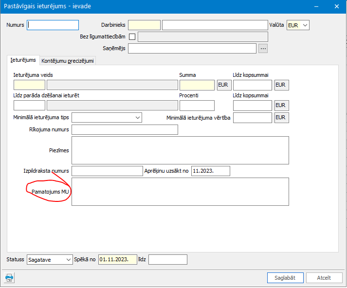This screenshot has height=288, width=347.
Task: Close the Pastāvīgais ieturējums dialog
Action: (x=337, y=6)
